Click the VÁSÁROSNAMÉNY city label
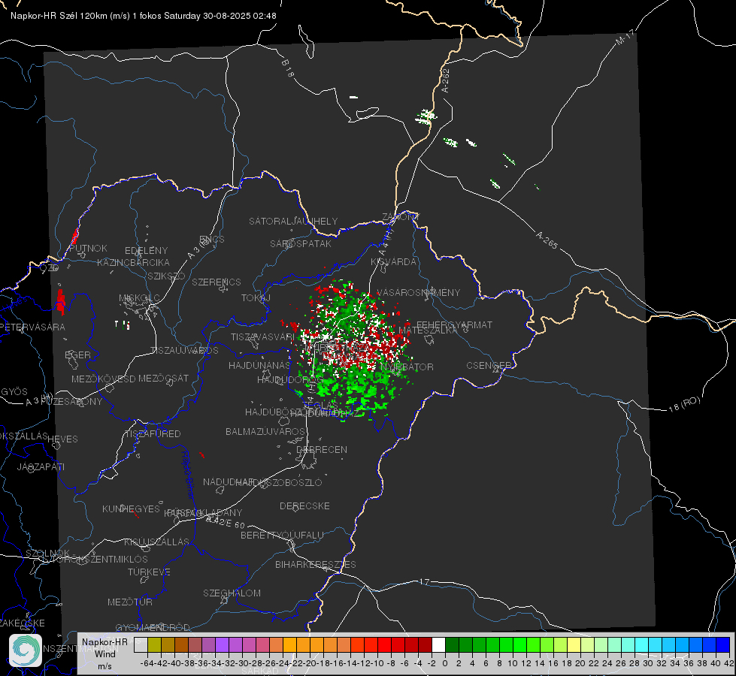The height and width of the screenshot is (676, 736). pos(418,292)
